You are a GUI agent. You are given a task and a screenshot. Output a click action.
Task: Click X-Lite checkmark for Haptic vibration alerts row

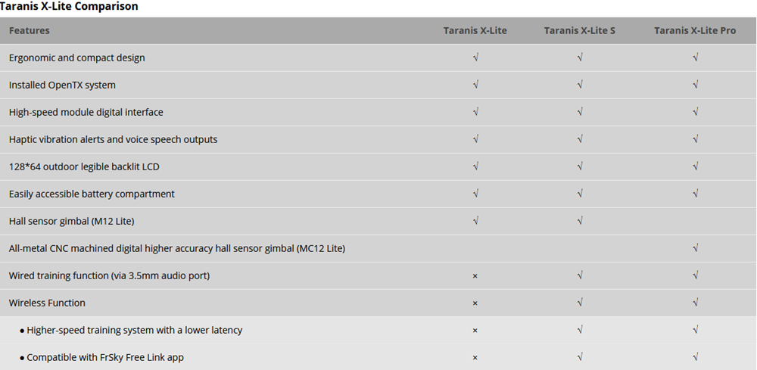coord(475,139)
